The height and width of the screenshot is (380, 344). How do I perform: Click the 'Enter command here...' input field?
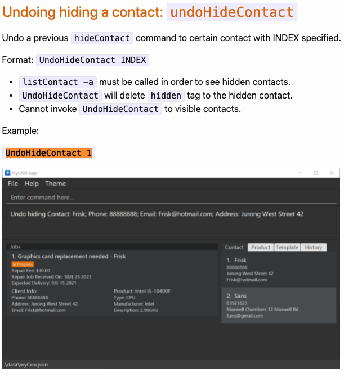(x=171, y=198)
